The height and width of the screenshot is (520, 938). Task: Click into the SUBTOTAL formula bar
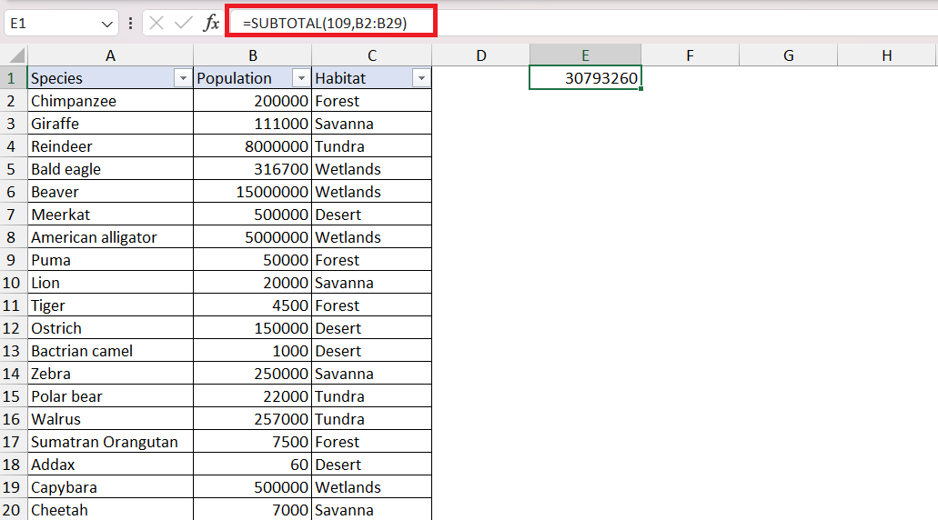pos(331,24)
